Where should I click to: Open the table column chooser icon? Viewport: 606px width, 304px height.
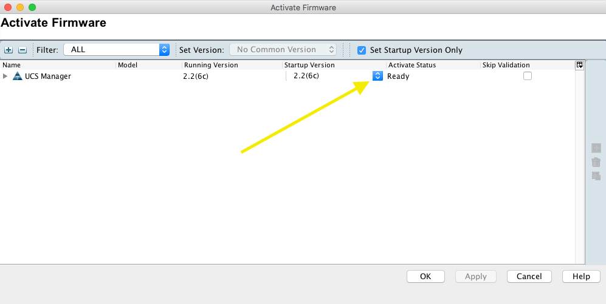pyautogui.click(x=580, y=65)
